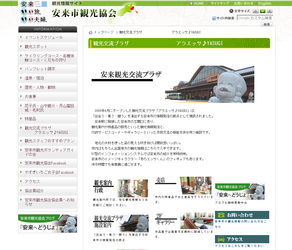Open the やすぎいちご女子会Facebook menu item
The width and height of the screenshot is (292, 250).
click(48, 172)
